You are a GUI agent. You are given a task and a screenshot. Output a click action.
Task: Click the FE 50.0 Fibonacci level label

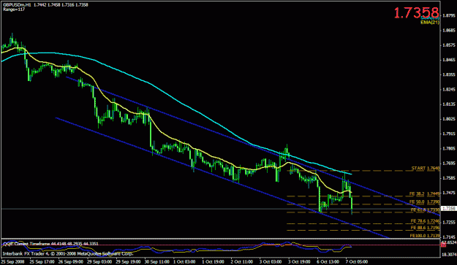tap(424, 202)
